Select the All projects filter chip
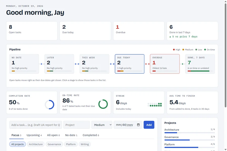227x151 pixels. tap(17, 144)
